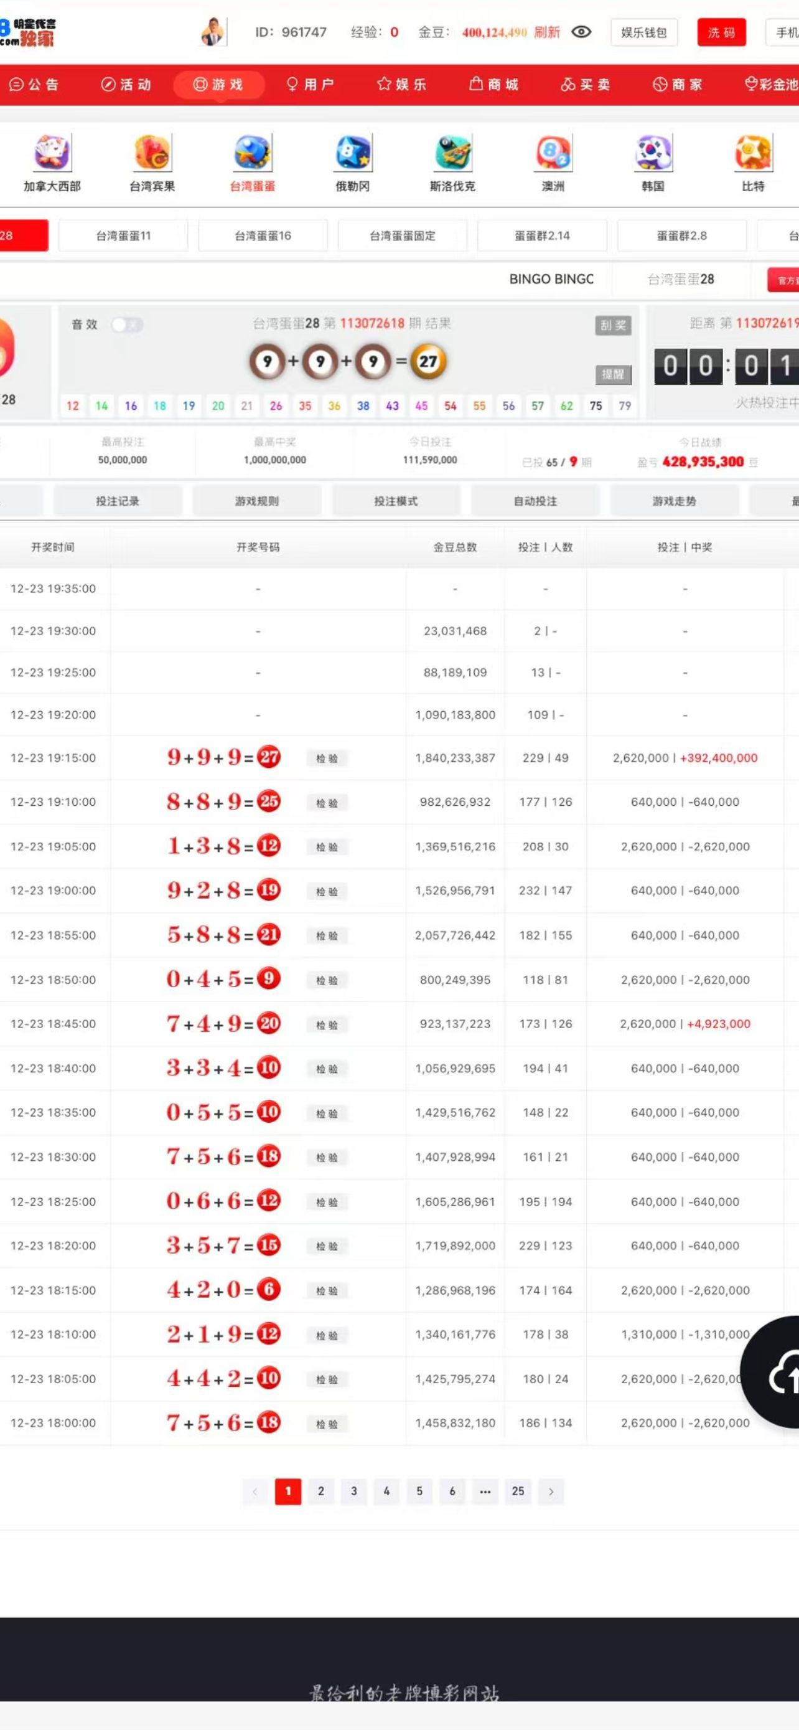The image size is (799, 1730).
Task: Open the 俄勒冈 game icon
Action: [x=352, y=153]
